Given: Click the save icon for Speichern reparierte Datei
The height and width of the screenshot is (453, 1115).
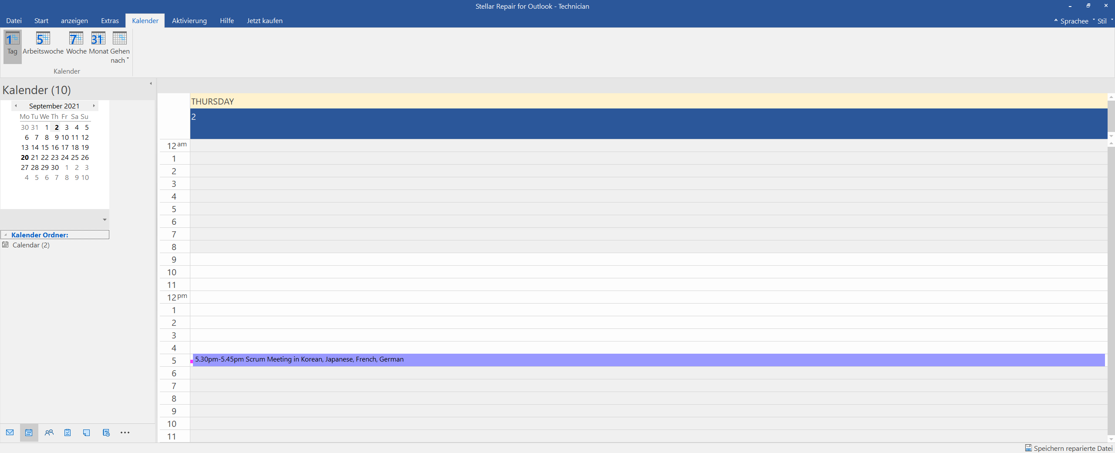Looking at the screenshot, I should 1028,448.
